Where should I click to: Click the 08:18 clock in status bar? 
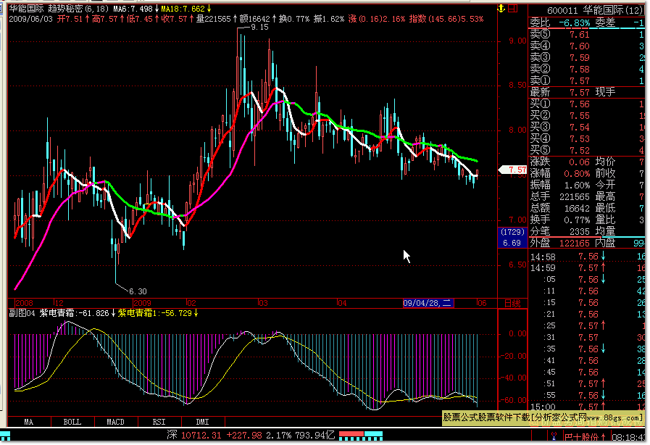(628, 437)
